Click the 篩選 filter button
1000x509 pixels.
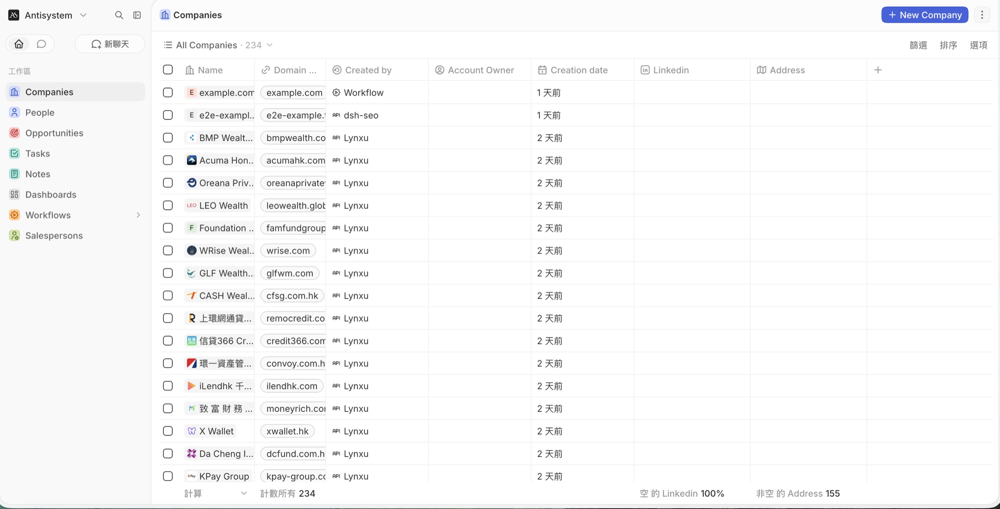click(x=918, y=45)
